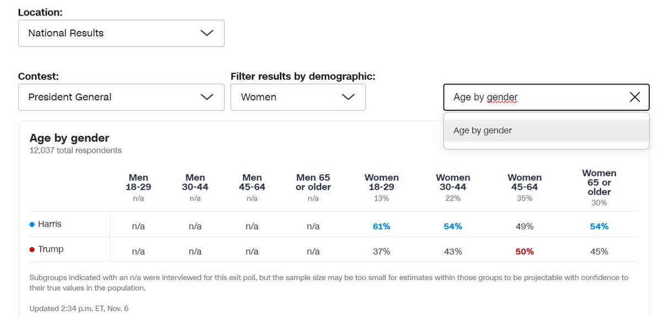The image size is (662, 317).
Task: Click the Age by gender table title
Action: coord(70,138)
